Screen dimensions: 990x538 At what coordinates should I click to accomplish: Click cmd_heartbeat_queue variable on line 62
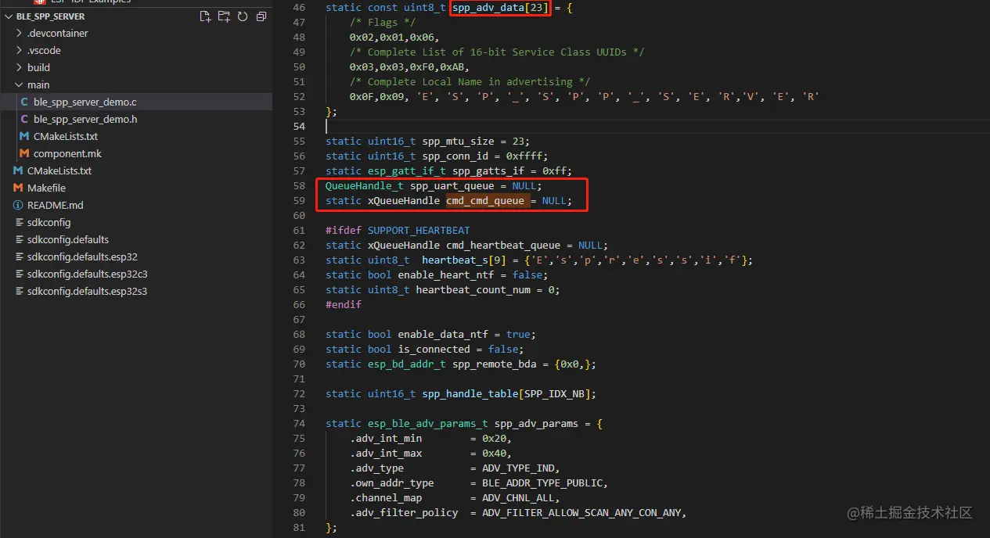click(x=503, y=245)
